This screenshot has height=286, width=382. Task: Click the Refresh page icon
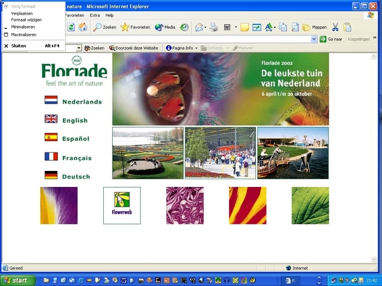tap(71, 27)
